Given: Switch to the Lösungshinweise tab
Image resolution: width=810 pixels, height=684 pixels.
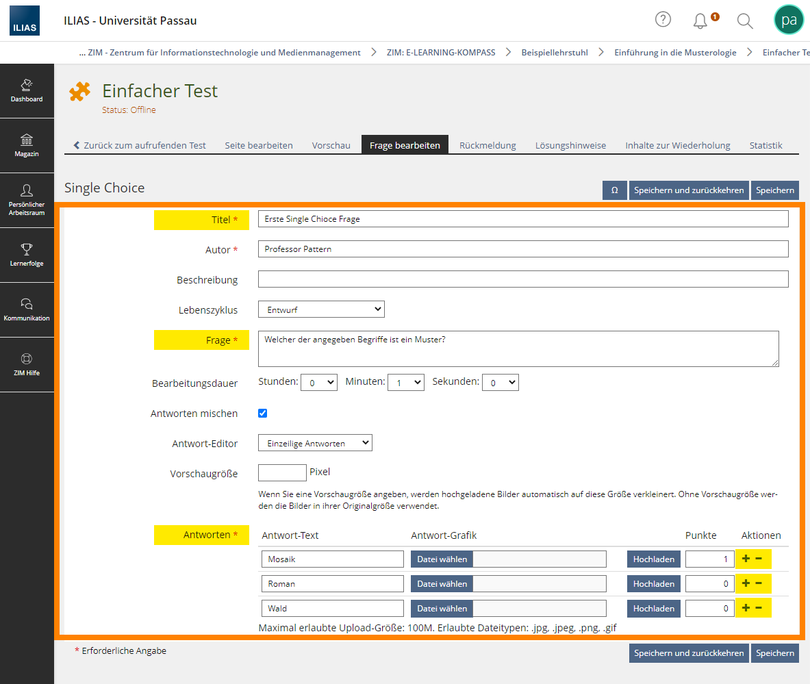Looking at the screenshot, I should click(571, 145).
